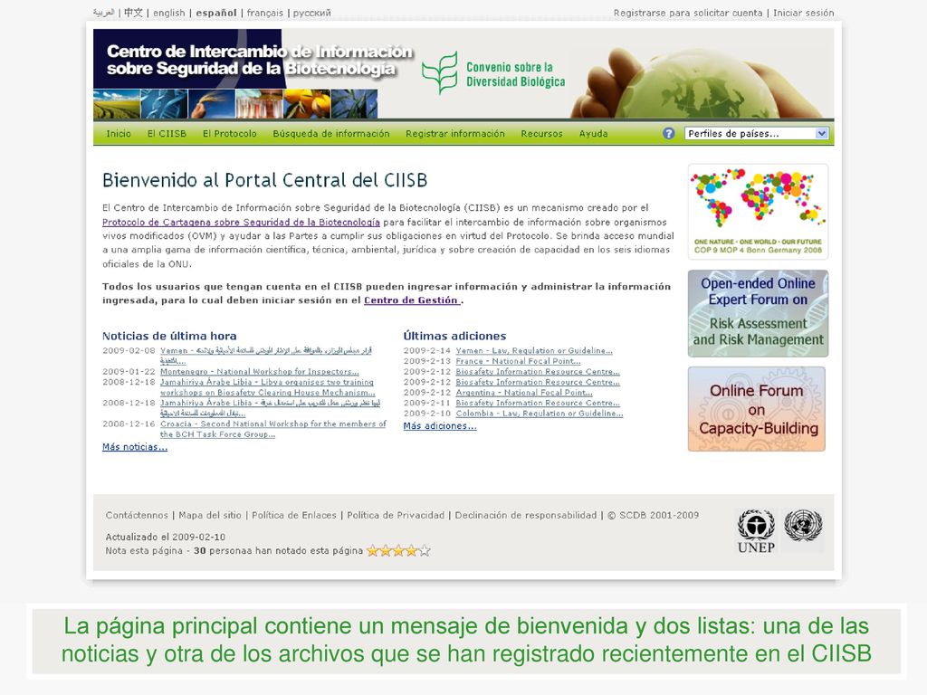Viewport: 927px width, 695px height.
Task: Open the Inicio menu item
Action: click(119, 134)
